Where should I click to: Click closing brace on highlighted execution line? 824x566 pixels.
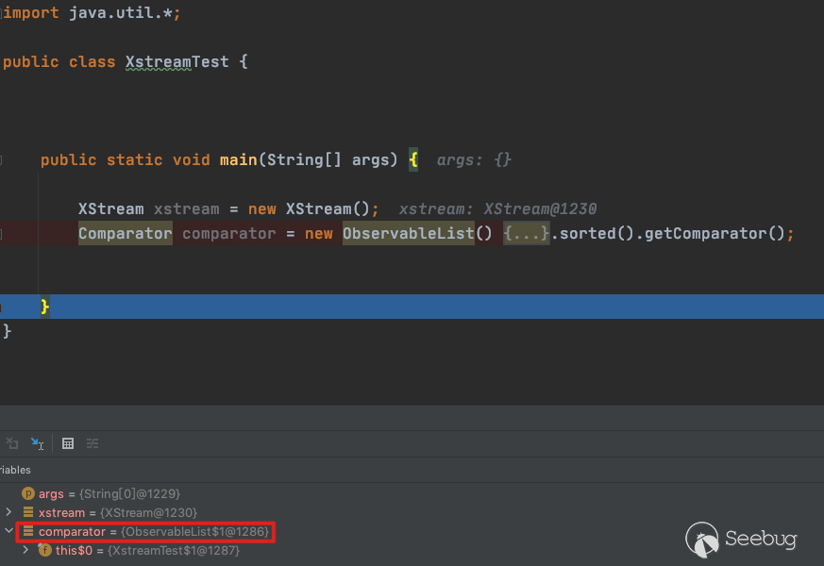pos(44,306)
